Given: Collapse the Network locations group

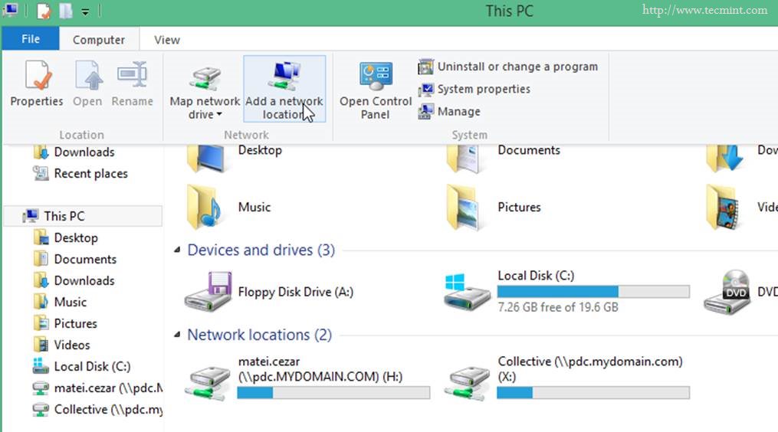Looking at the screenshot, I should coord(178,335).
